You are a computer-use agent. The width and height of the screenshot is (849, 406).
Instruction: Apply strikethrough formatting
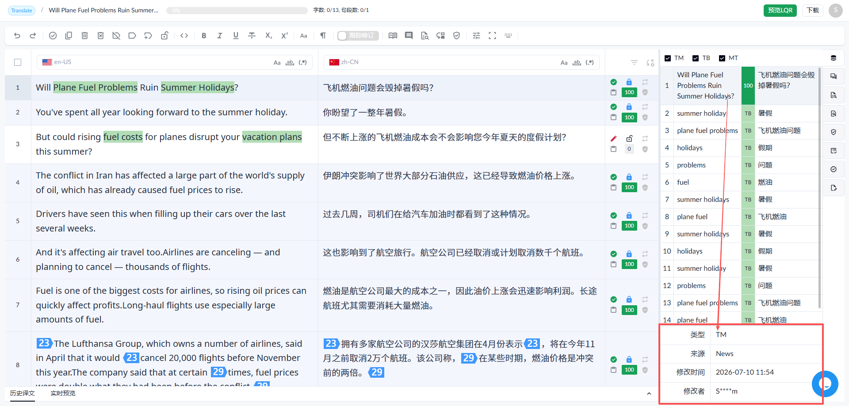[x=252, y=36]
